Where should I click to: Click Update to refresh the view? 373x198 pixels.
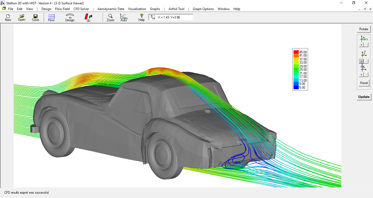[364, 97]
